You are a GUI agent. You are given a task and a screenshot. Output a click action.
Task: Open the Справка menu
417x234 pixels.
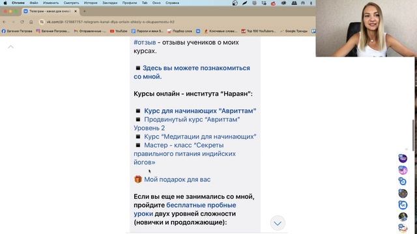point(172,3)
